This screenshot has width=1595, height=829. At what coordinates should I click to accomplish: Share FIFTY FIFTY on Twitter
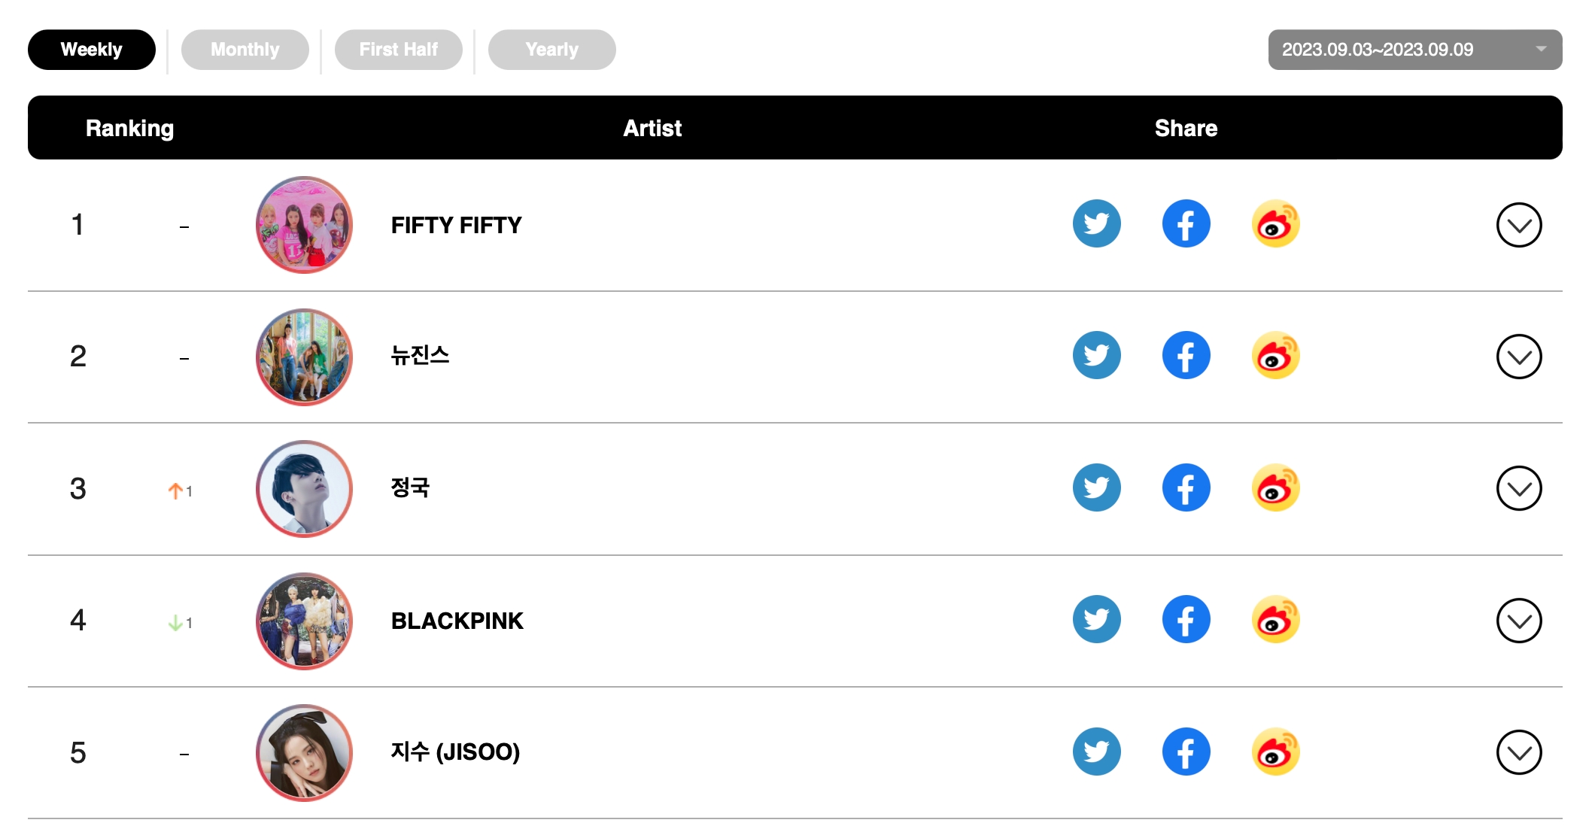[x=1096, y=224]
